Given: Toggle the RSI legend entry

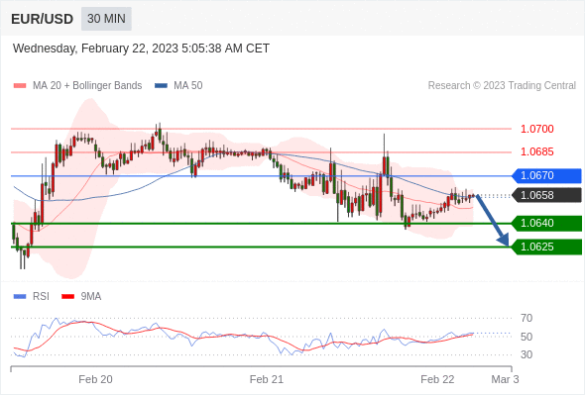Looking at the screenshot, I should tap(32, 297).
